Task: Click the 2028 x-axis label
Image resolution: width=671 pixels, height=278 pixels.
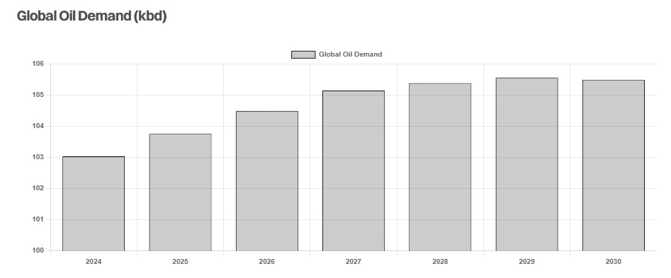Action: point(440,262)
